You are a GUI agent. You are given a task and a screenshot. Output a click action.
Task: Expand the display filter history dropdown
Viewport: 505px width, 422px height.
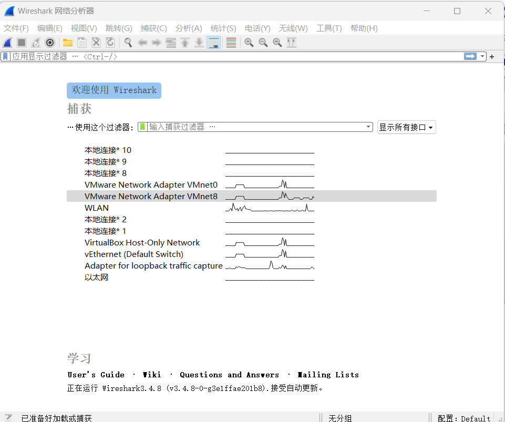click(x=482, y=56)
